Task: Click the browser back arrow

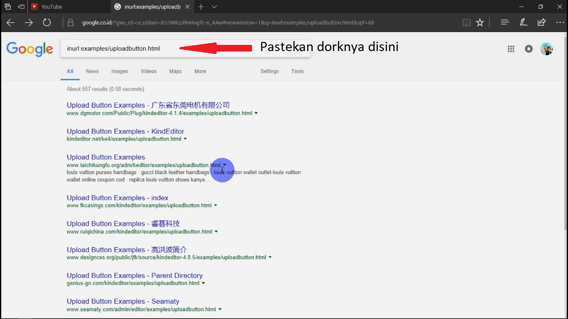Action: (10, 22)
